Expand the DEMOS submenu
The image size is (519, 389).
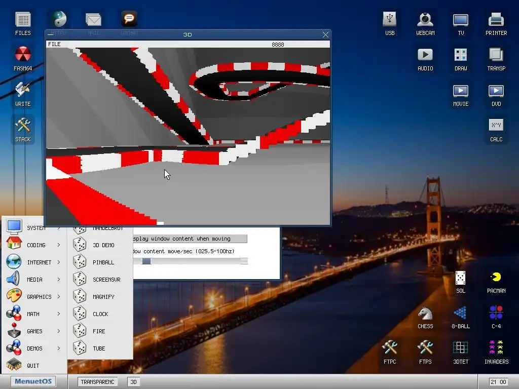pyautogui.click(x=34, y=348)
